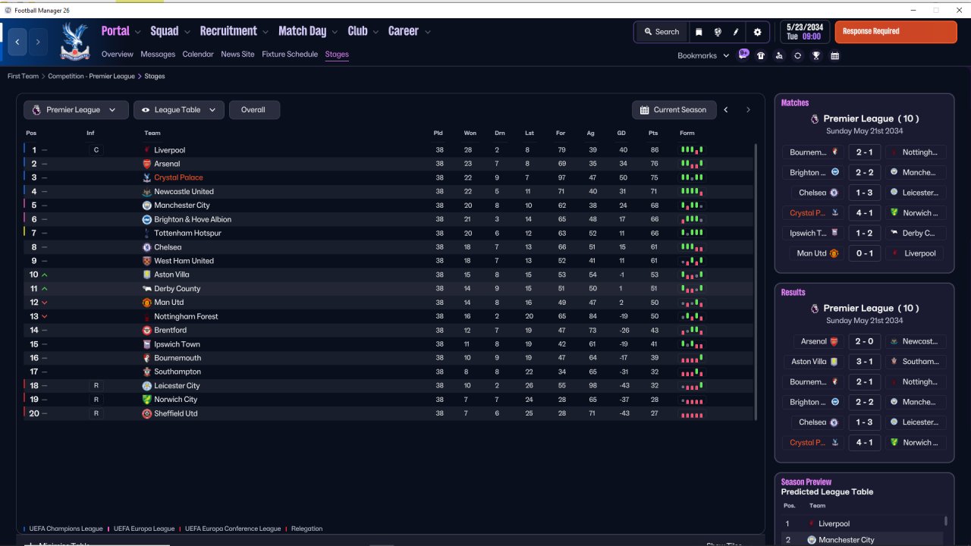
Task: Open the 0 - 1 Man Utd v Liverpool score
Action: (864, 253)
